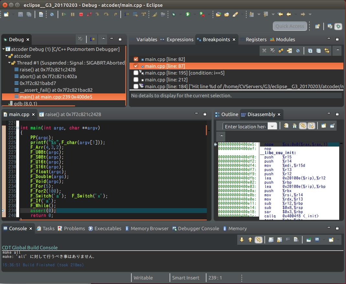Open the Breakpoints view menu triangle
The image size is (346, 284).
337,51
